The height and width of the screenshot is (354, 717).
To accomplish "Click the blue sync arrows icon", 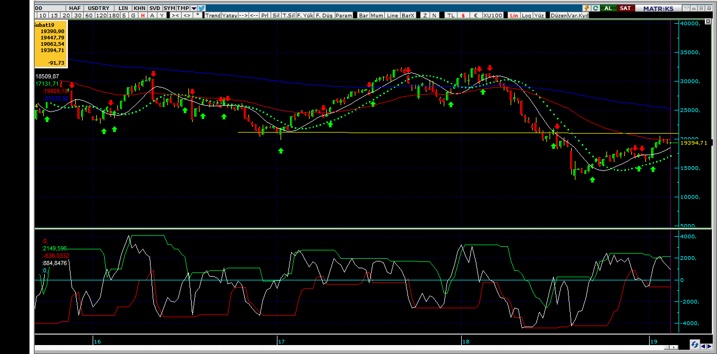I will pos(695,345).
